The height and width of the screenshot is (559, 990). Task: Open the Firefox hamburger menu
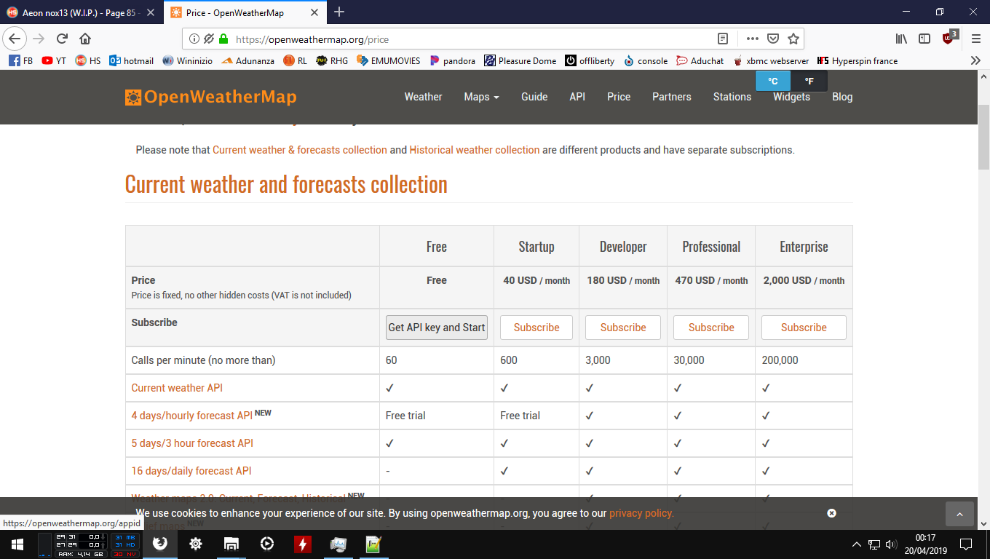(x=976, y=39)
